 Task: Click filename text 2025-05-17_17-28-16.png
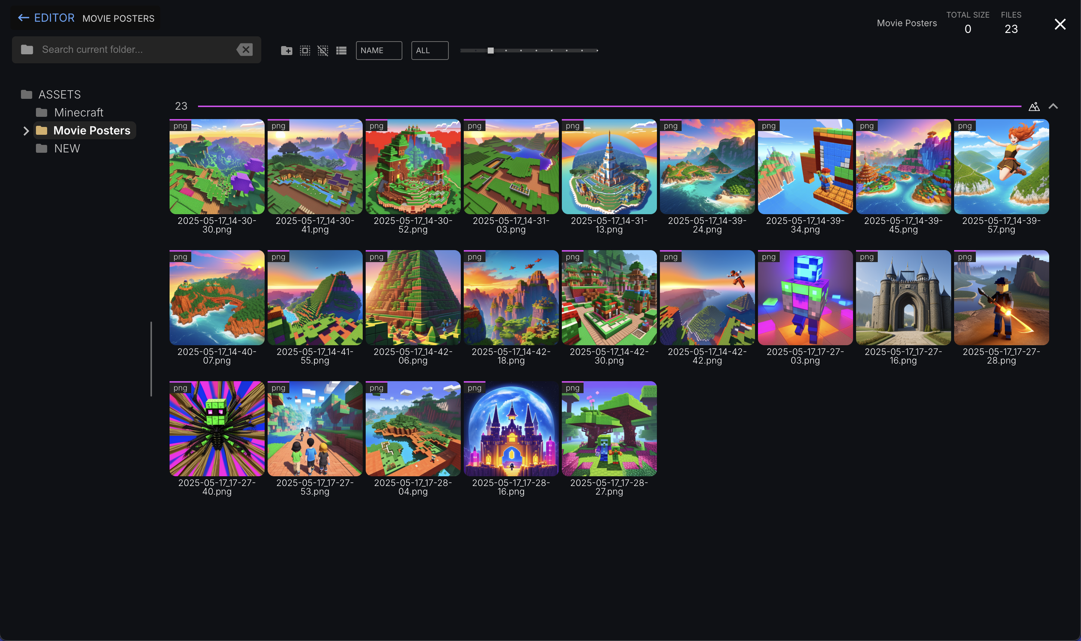click(511, 487)
